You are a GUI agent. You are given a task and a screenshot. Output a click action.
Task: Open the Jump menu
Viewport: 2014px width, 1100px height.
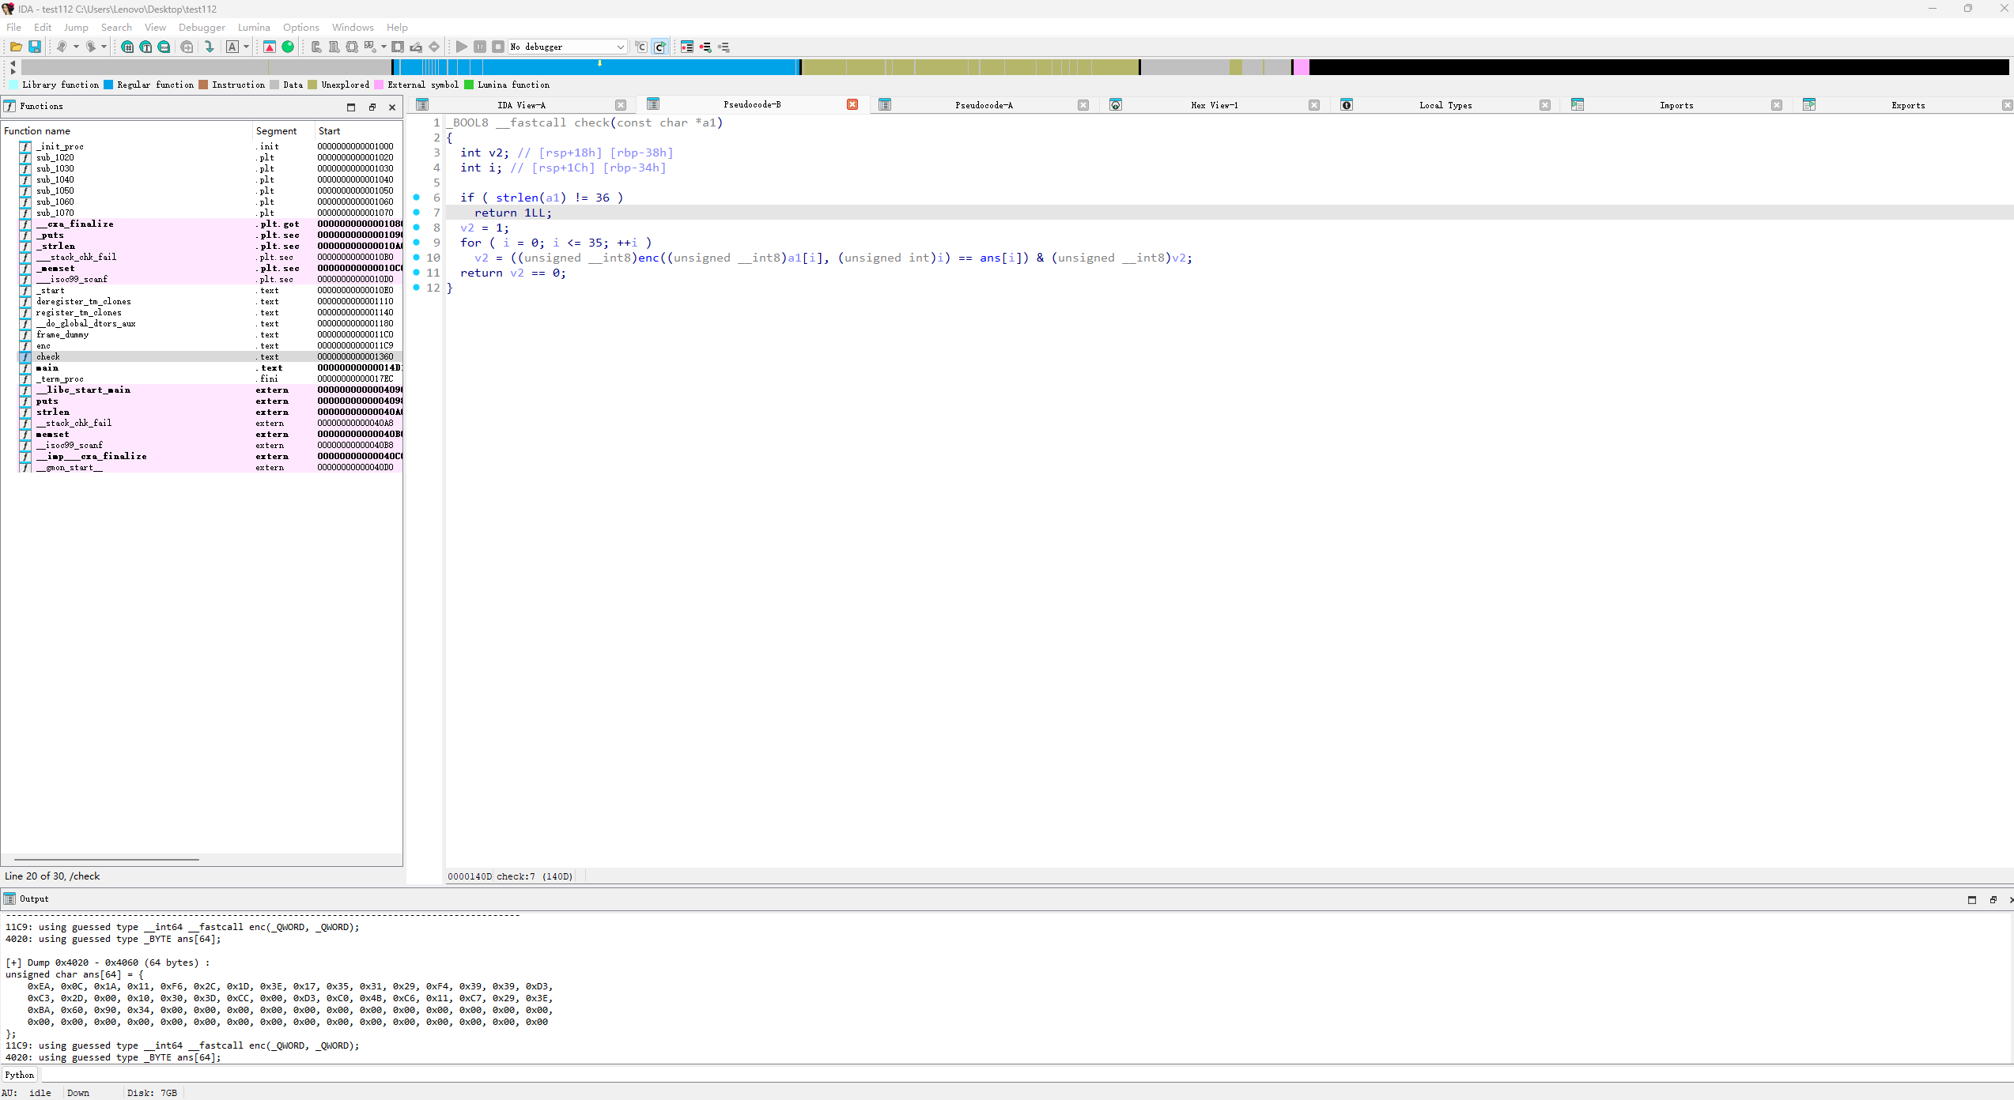76,27
